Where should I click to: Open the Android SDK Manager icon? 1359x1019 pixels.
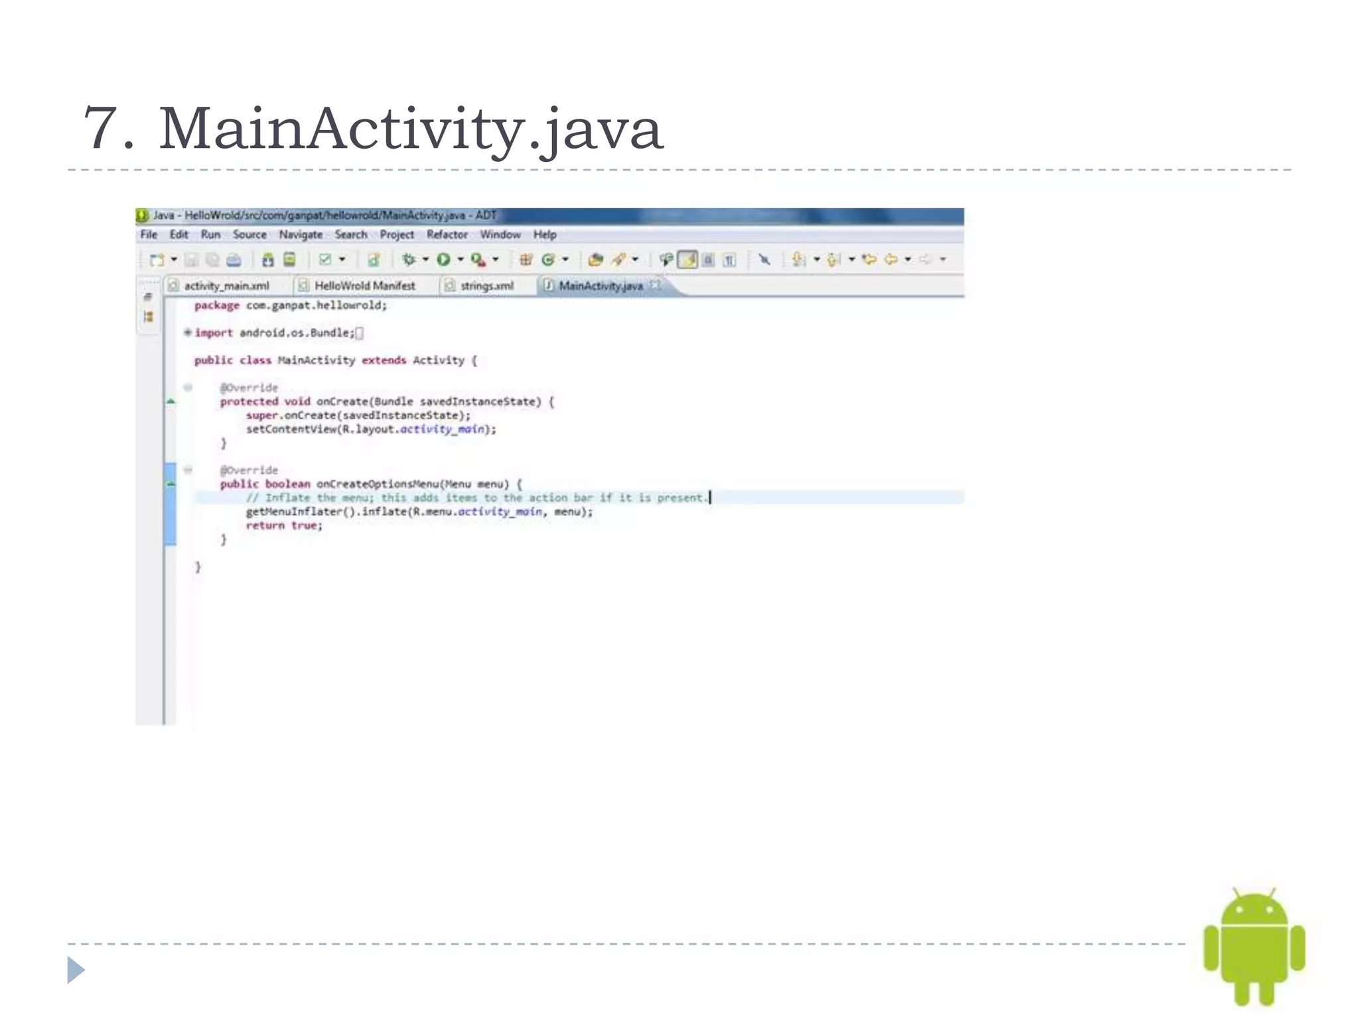(268, 259)
